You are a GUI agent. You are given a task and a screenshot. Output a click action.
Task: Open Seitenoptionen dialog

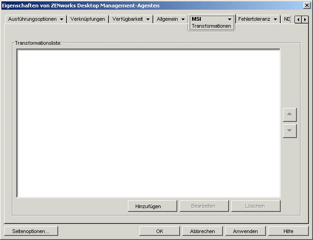click(31, 231)
